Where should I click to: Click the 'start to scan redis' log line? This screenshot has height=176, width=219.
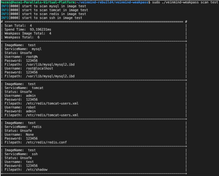[43, 14]
